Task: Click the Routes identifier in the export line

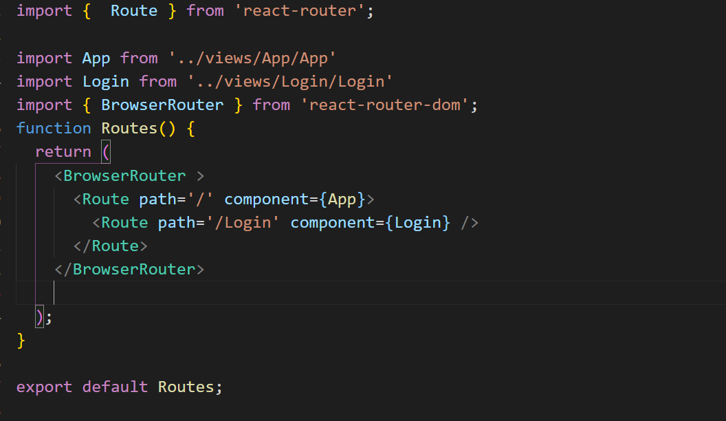Action: click(x=187, y=386)
